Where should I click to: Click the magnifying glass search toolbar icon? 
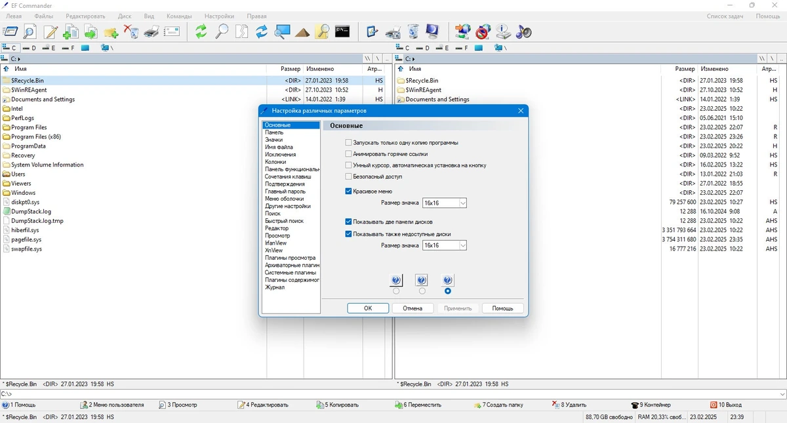(x=222, y=31)
